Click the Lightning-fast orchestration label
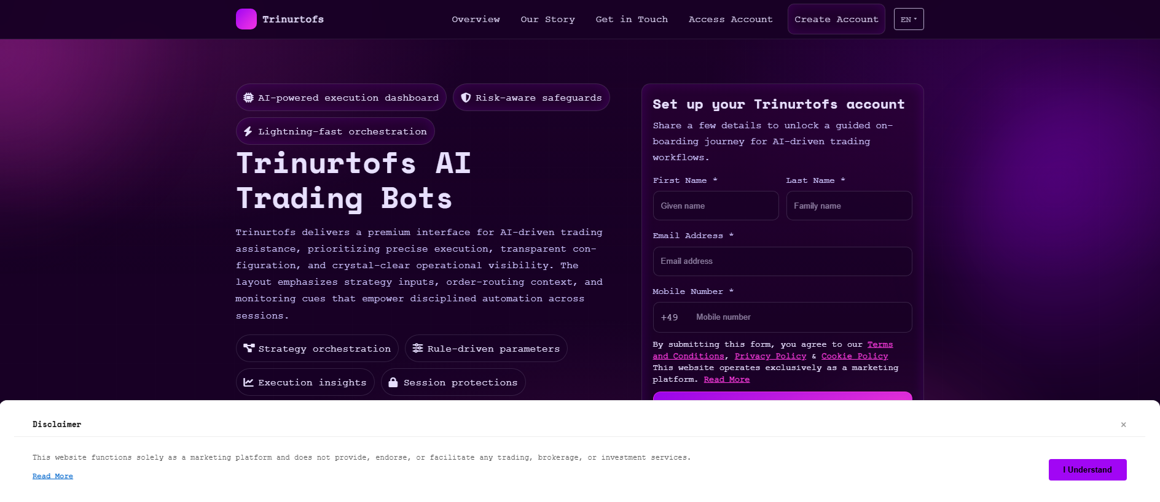 tap(342, 131)
